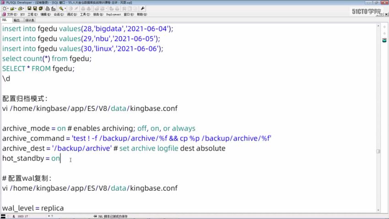Switch to the 统计表 tab
Viewport: 389px width, 219px height.
[x=30, y=20]
